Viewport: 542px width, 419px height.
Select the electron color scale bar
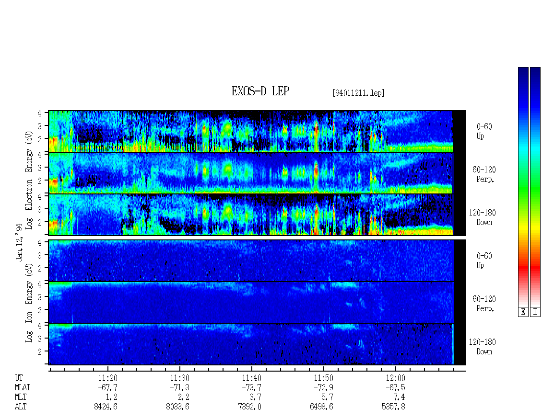[523, 187]
